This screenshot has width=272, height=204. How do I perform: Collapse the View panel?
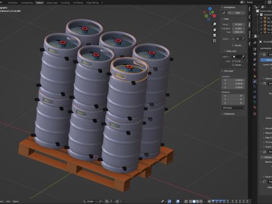pos(223,19)
